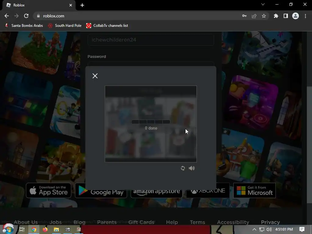Bookmark this tab with the star icon
Viewport: 312px width, 234px height.
click(x=264, y=16)
